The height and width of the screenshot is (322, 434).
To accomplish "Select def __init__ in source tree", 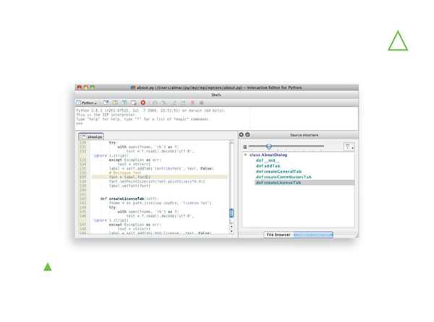I will tap(268, 160).
